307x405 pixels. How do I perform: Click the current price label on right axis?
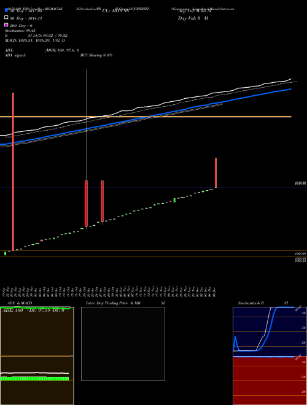(x=300, y=183)
